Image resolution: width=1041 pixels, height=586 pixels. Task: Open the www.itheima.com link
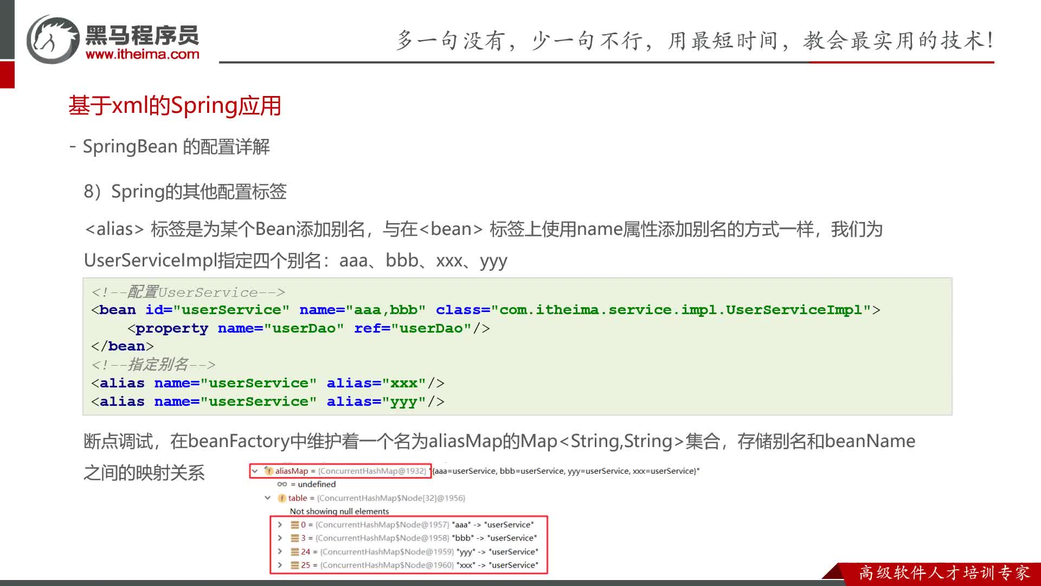143,54
